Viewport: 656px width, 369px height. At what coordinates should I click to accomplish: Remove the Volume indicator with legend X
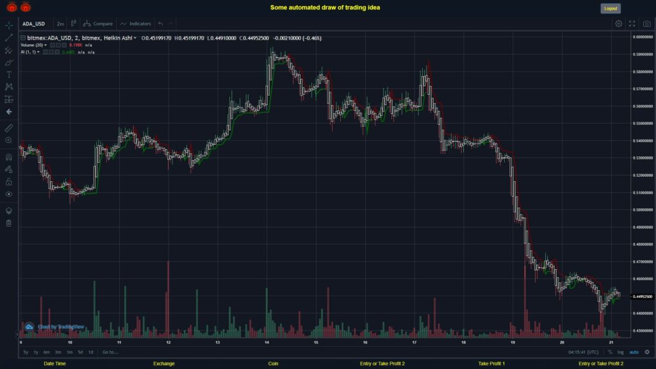tap(64, 45)
